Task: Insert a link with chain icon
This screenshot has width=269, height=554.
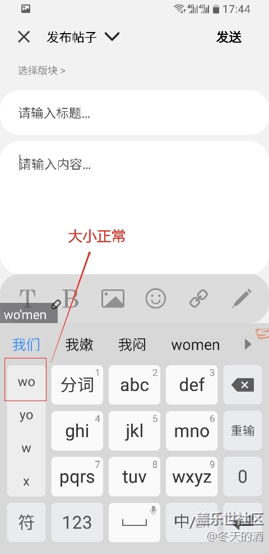Action: (199, 298)
